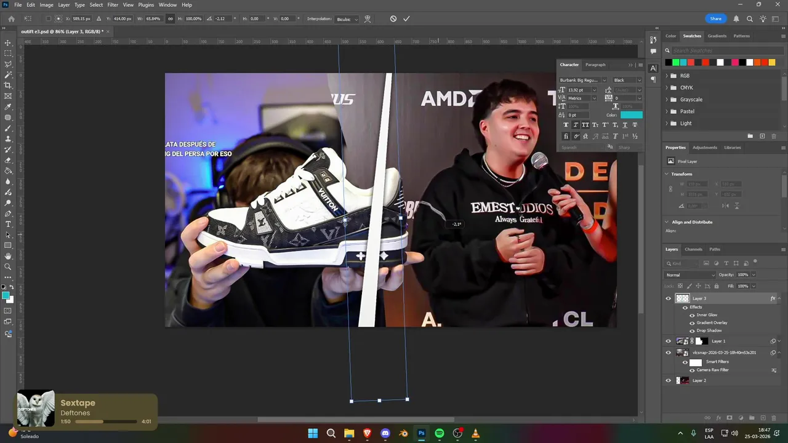Select the Pen tool
Viewport: 788px width, 443px height.
[8, 214]
